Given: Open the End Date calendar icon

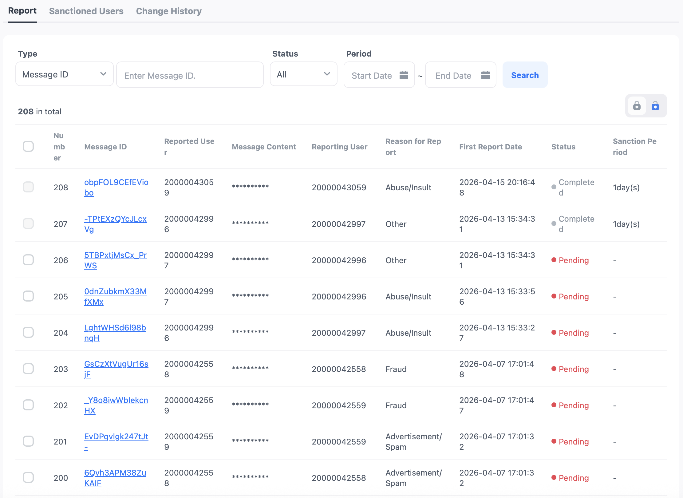Looking at the screenshot, I should coord(485,75).
